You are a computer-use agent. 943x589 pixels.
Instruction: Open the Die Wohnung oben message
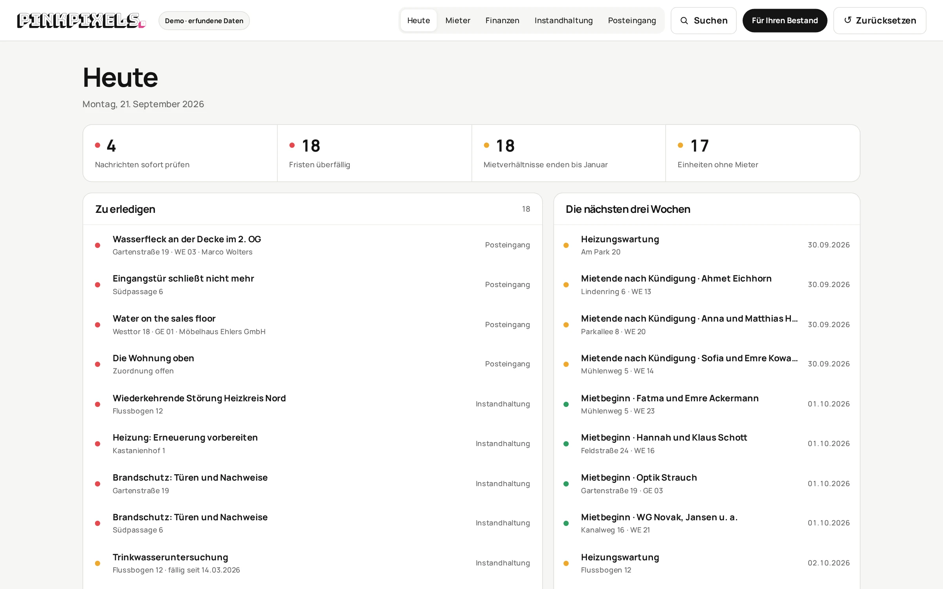point(312,364)
